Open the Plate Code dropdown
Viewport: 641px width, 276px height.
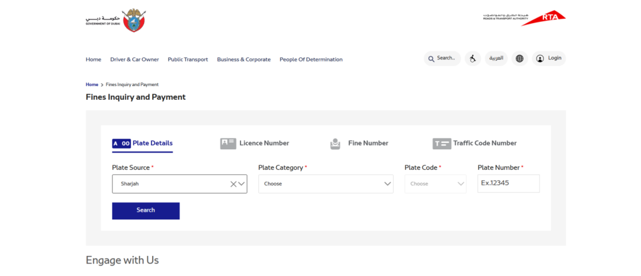point(436,184)
